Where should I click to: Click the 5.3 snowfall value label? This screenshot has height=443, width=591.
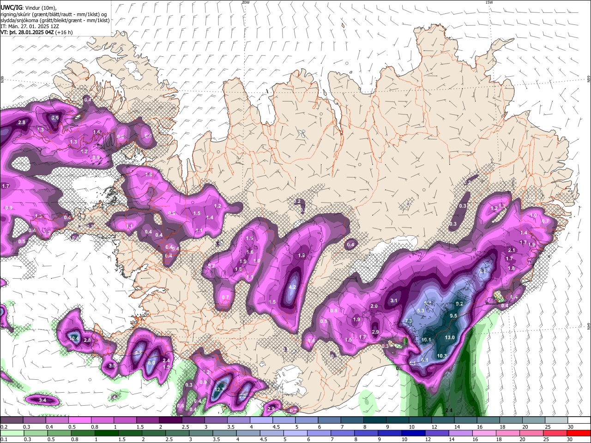[421, 311]
